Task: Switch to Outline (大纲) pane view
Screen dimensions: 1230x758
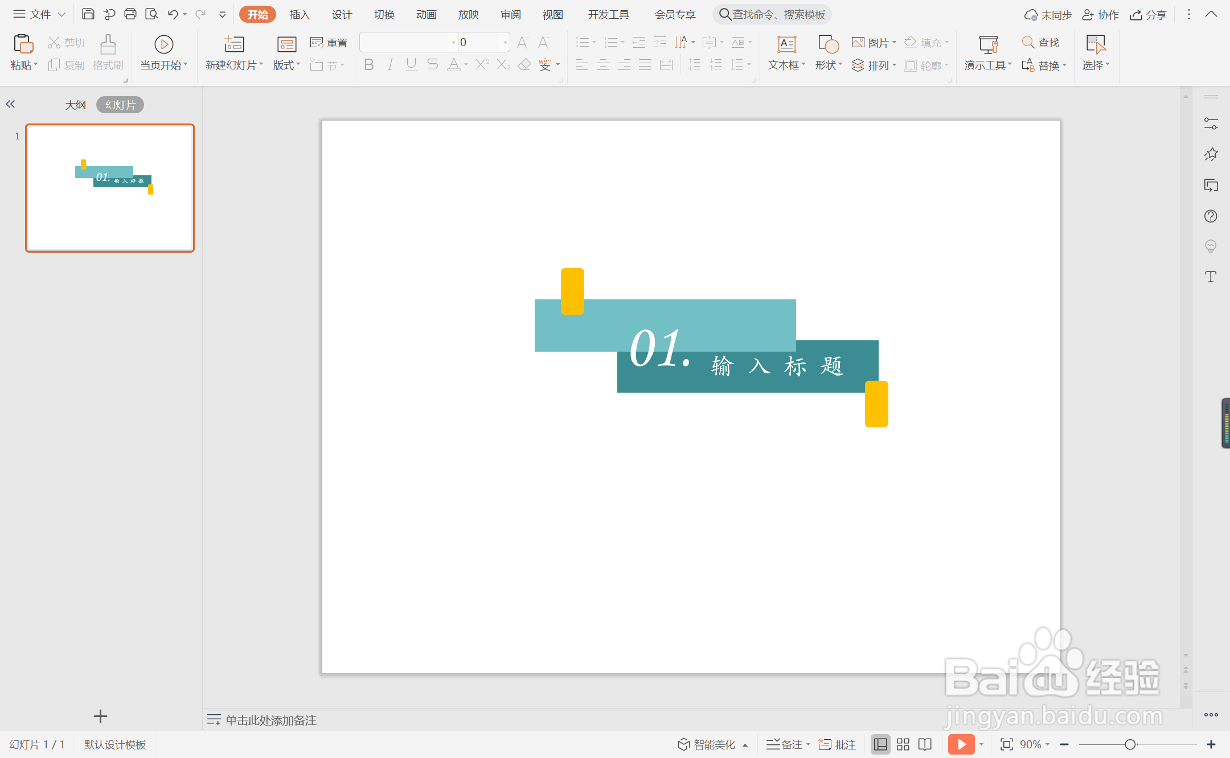Action: click(x=75, y=105)
